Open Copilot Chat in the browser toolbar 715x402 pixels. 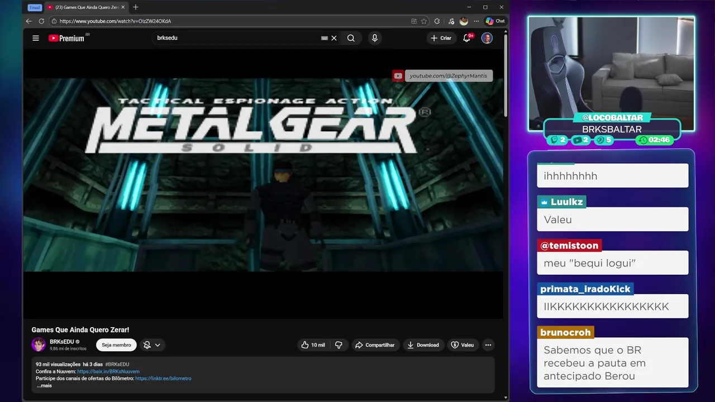pyautogui.click(x=495, y=21)
